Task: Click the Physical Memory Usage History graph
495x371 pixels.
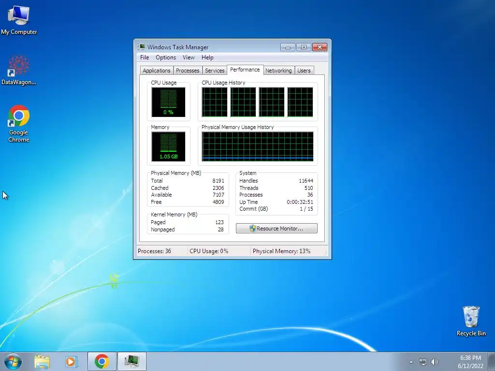Action: (258, 146)
